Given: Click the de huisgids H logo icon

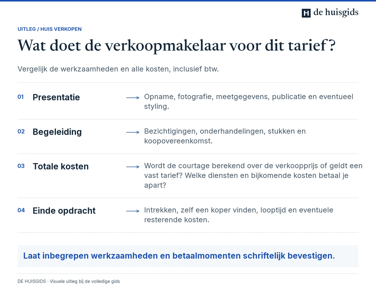Looking at the screenshot, I should (306, 13).
